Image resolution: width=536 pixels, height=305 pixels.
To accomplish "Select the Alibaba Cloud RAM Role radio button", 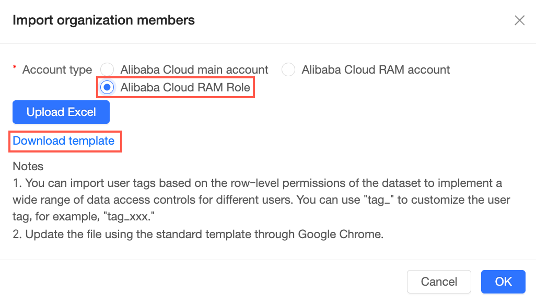I will [107, 88].
